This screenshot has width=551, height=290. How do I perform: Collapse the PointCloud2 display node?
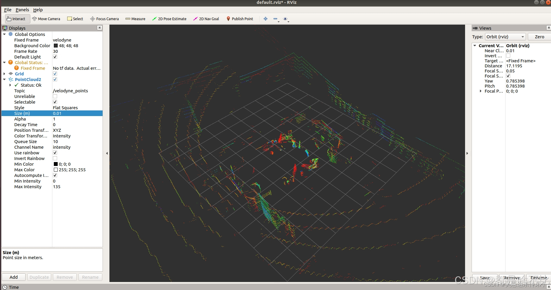4,79
